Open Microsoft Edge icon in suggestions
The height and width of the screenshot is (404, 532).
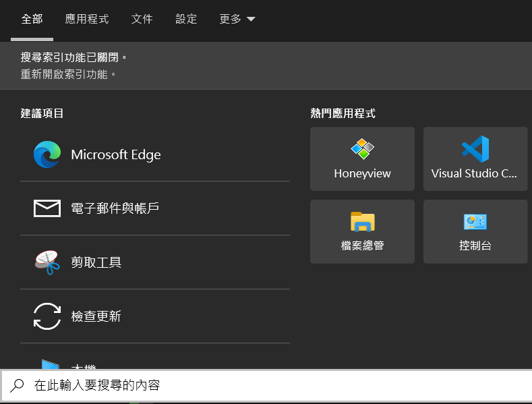point(47,154)
